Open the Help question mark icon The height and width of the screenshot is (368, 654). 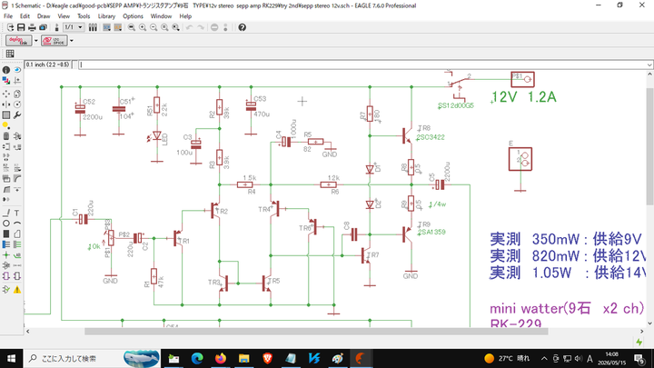click(242, 27)
